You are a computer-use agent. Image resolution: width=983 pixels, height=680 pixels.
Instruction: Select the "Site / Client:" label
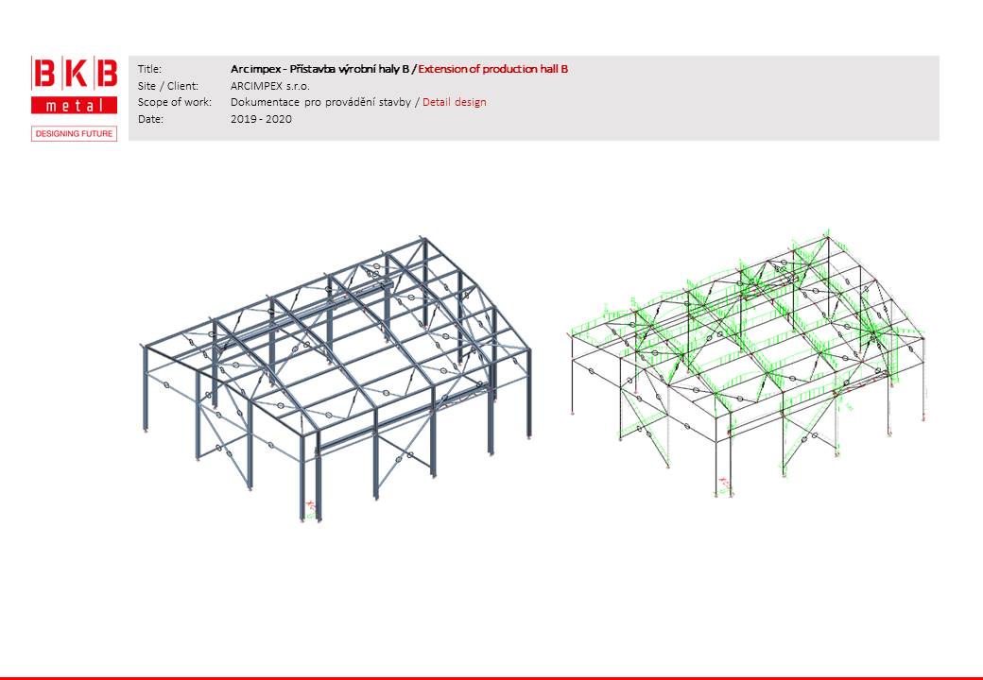pyautogui.click(x=168, y=86)
